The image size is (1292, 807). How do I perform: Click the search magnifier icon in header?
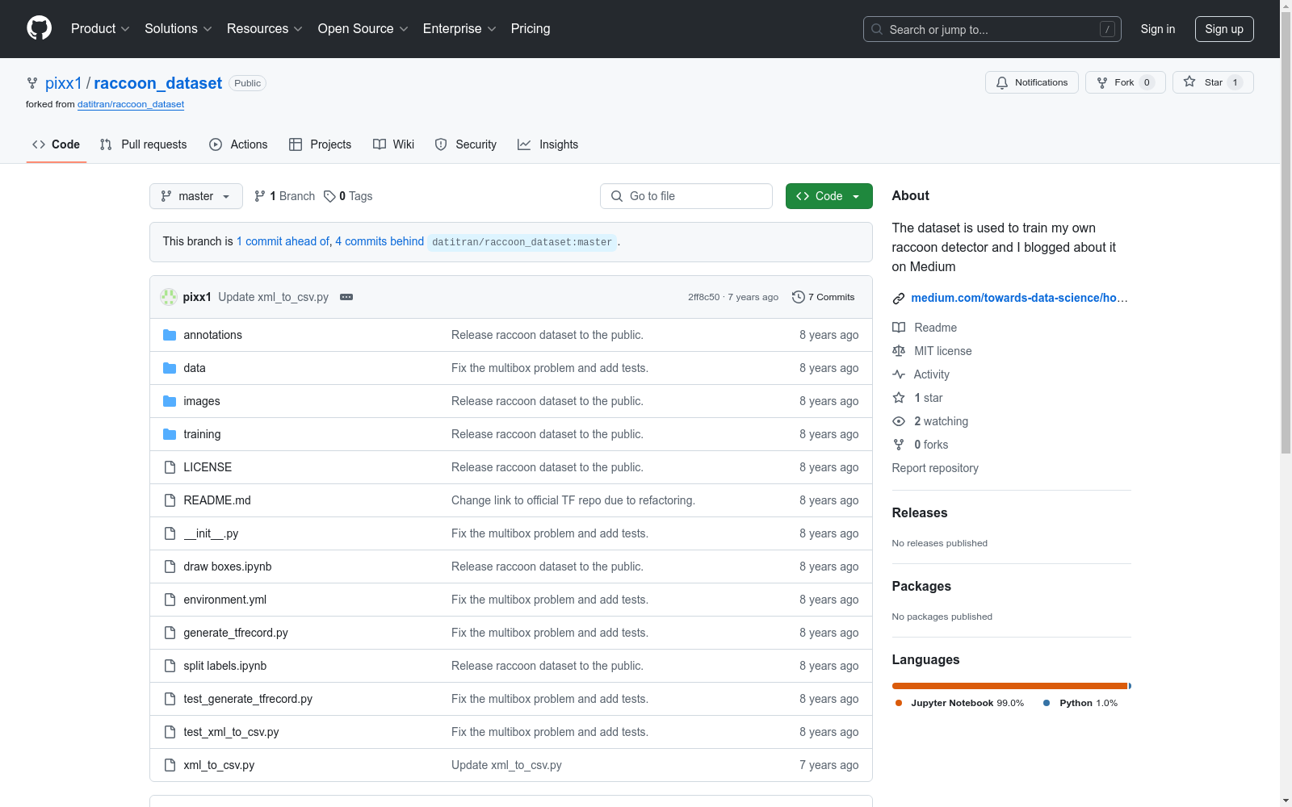click(877, 29)
